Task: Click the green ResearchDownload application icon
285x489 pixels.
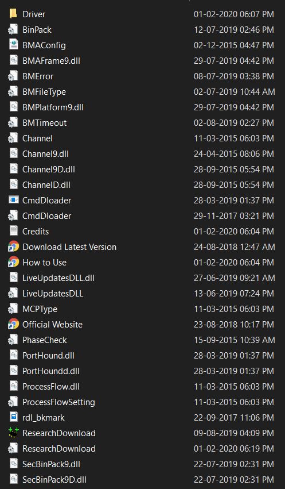Action: (13, 433)
